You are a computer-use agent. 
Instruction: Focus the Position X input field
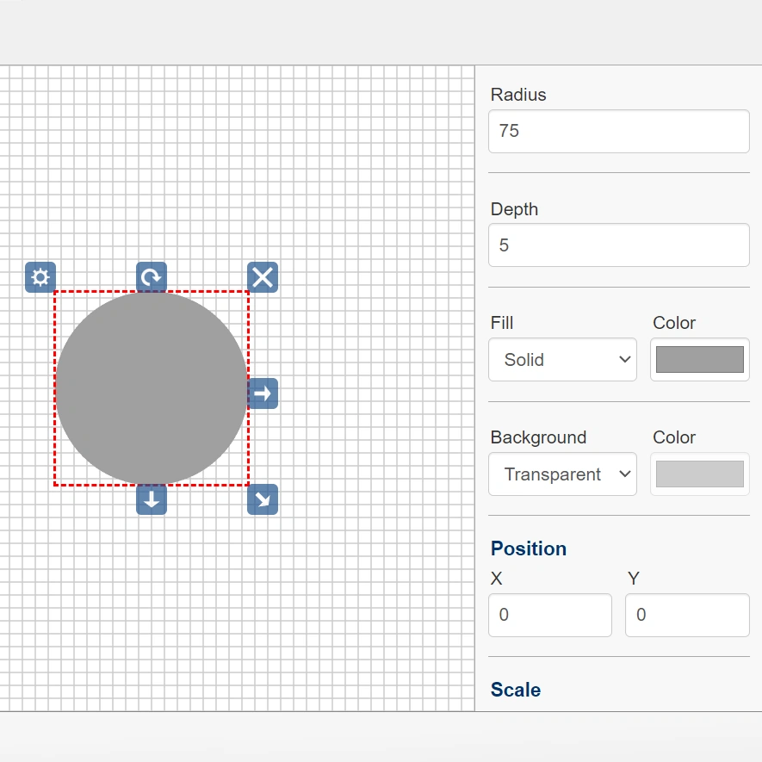549,615
